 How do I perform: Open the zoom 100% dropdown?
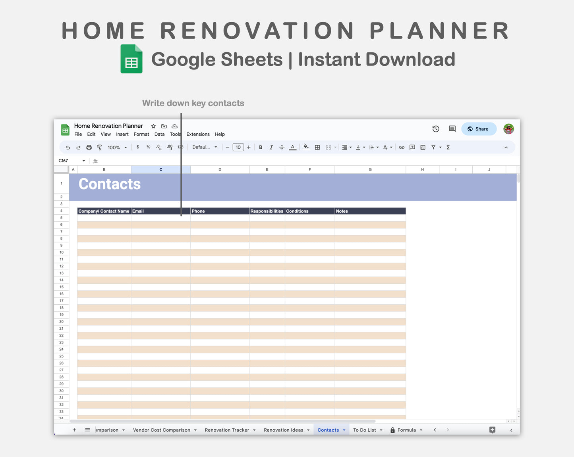tap(117, 148)
